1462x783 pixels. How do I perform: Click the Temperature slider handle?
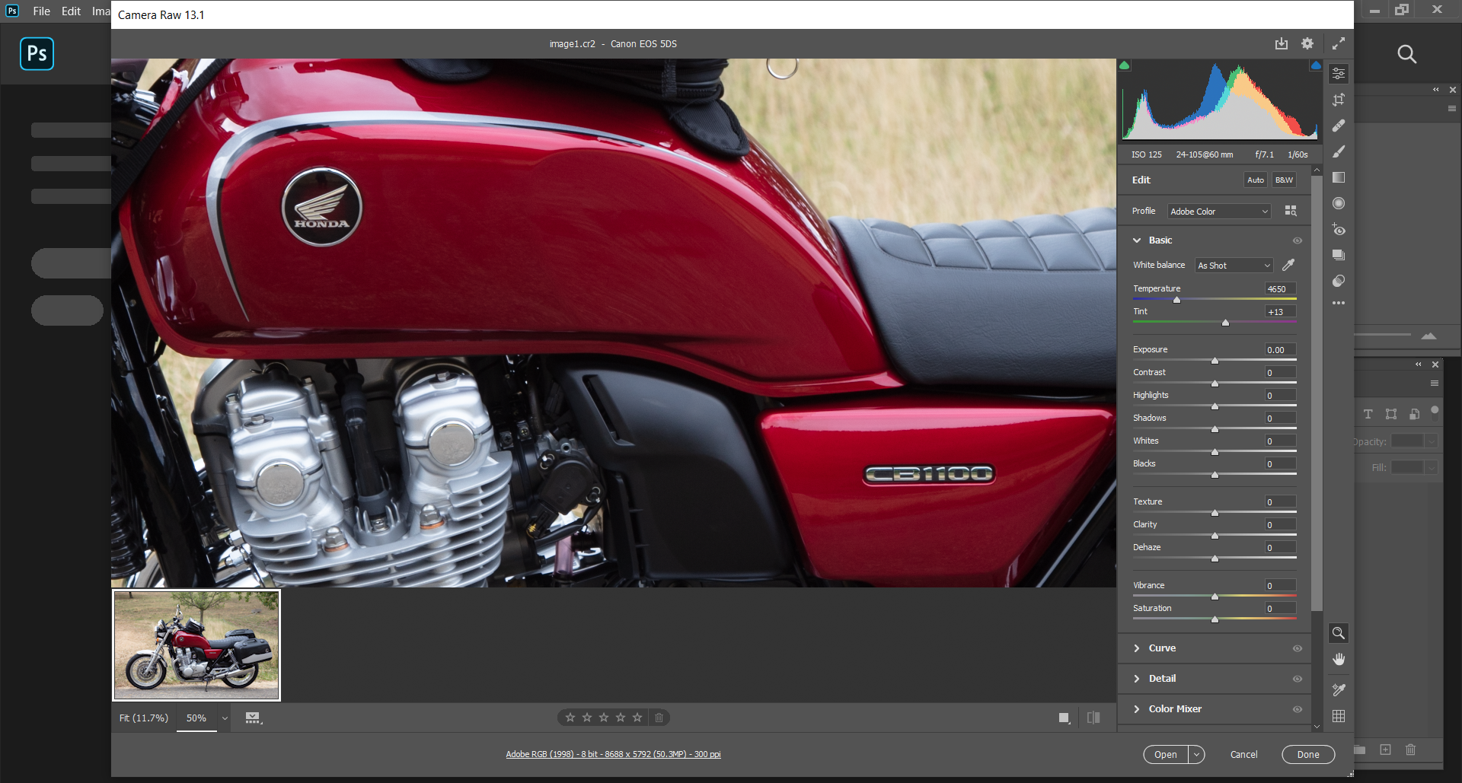coord(1176,300)
